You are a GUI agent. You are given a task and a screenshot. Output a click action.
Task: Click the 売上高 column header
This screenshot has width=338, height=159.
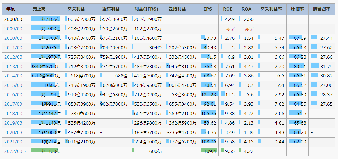[45, 9]
